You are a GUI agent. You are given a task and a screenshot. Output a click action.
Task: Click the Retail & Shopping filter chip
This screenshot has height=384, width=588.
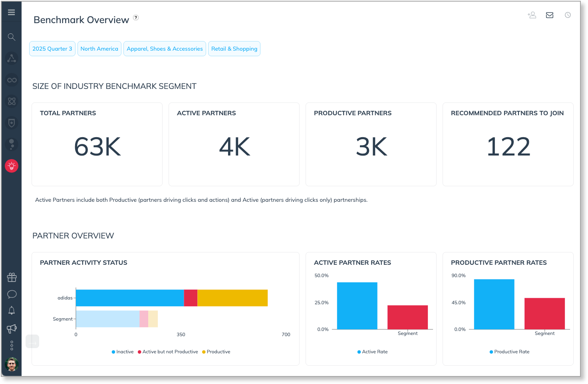click(x=234, y=49)
